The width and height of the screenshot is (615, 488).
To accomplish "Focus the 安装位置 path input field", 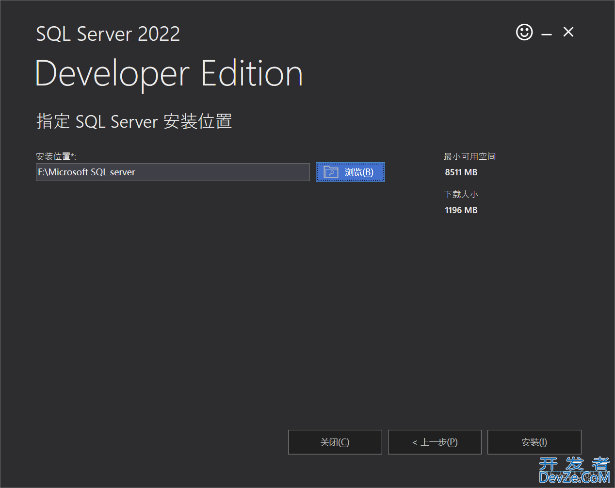I will click(173, 172).
